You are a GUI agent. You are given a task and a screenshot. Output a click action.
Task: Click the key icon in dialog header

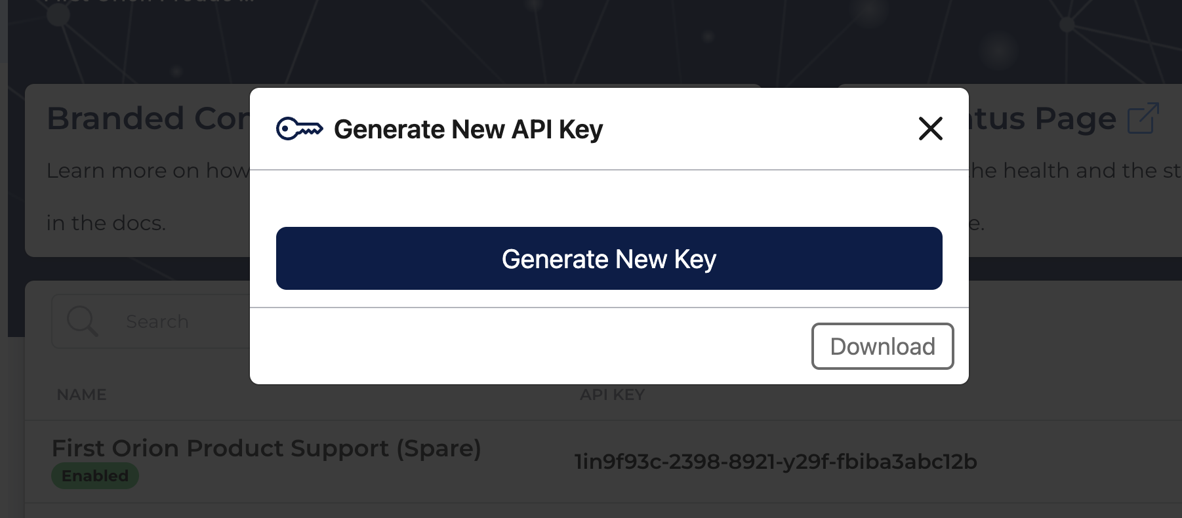[x=299, y=129]
